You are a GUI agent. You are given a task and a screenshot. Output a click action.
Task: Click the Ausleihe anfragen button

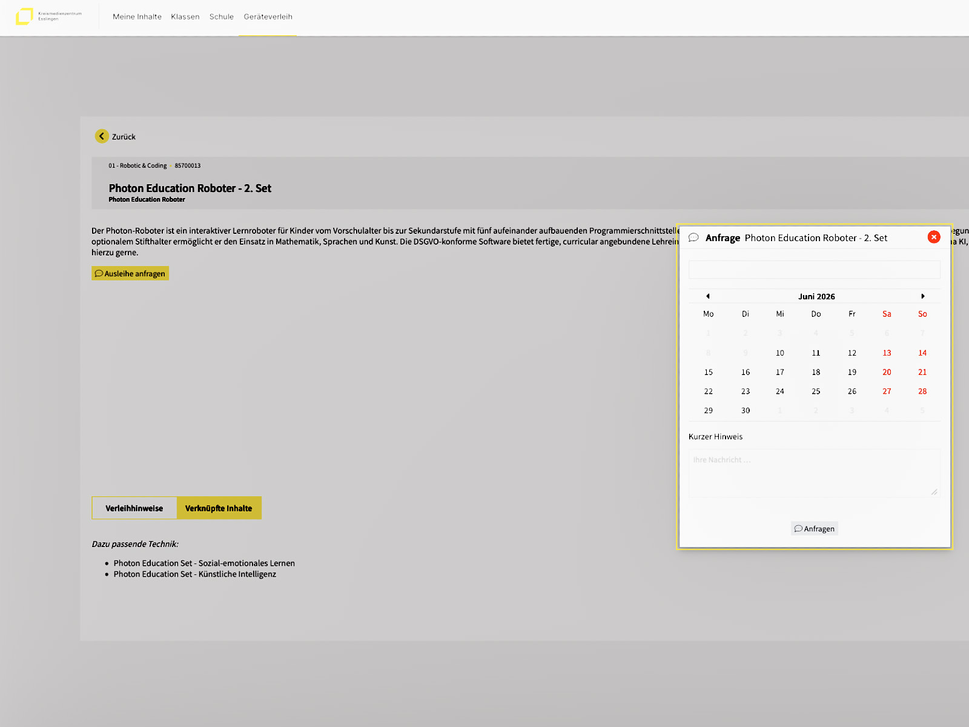pos(130,273)
